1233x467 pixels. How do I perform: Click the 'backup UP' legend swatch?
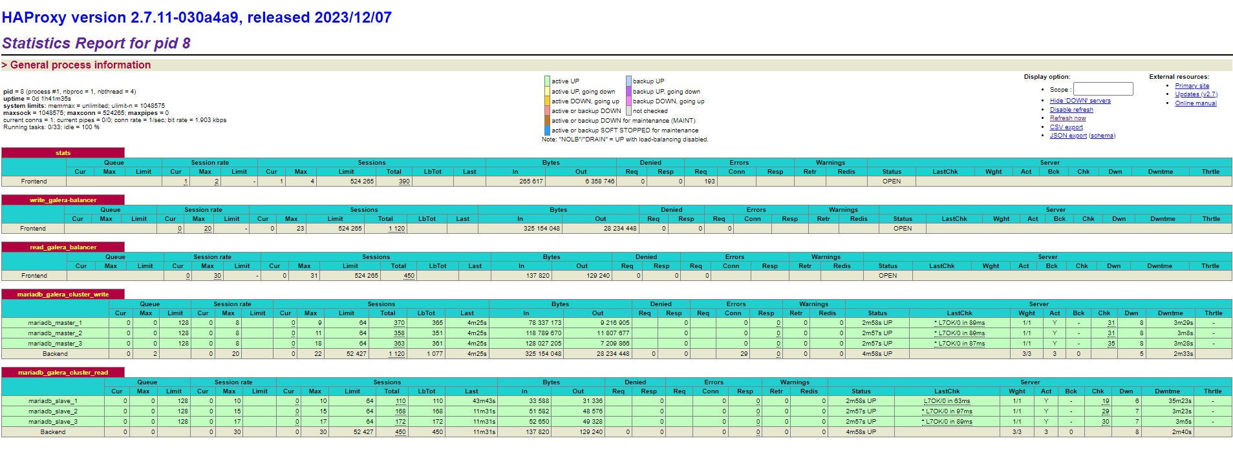tap(628, 81)
